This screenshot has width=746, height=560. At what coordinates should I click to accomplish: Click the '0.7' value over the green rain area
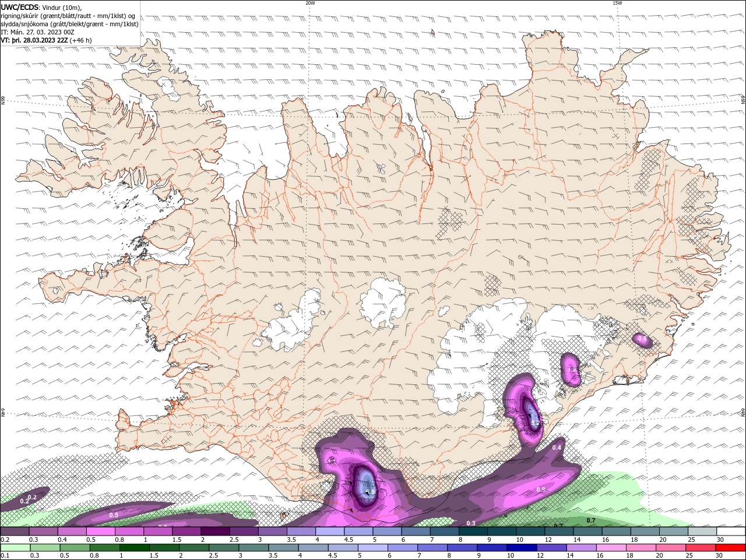click(590, 520)
